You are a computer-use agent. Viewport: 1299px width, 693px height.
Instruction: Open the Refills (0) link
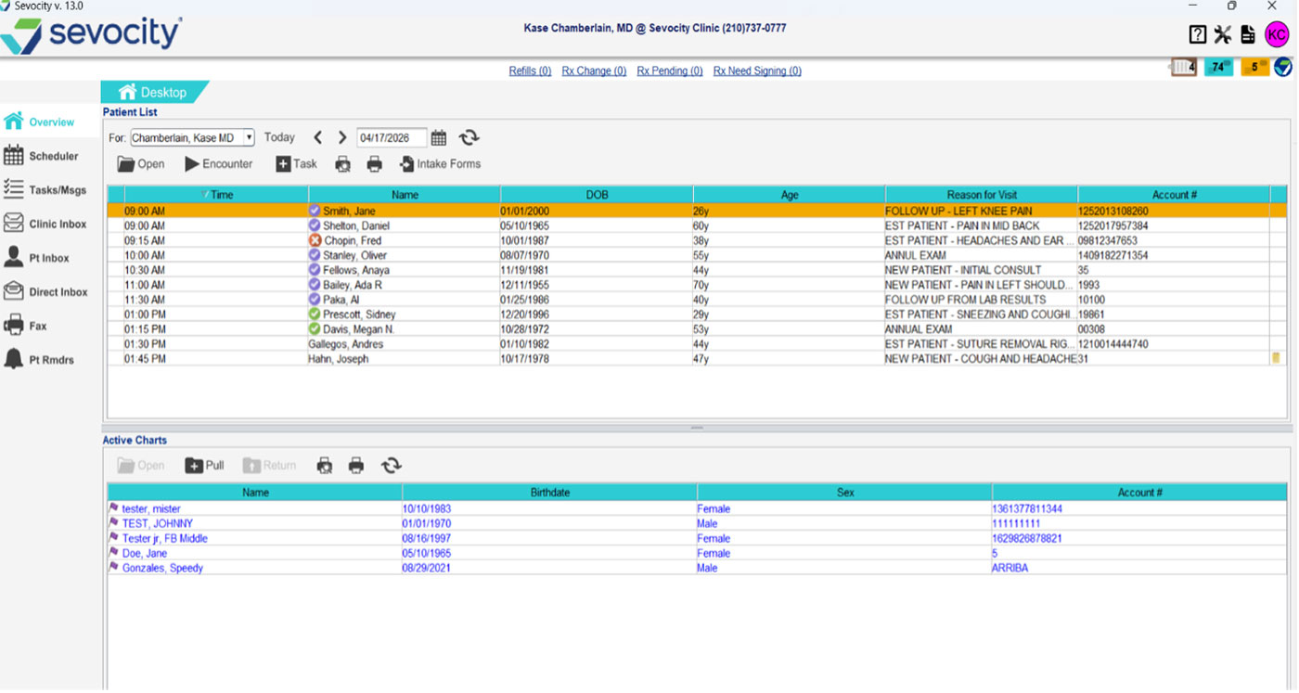530,71
